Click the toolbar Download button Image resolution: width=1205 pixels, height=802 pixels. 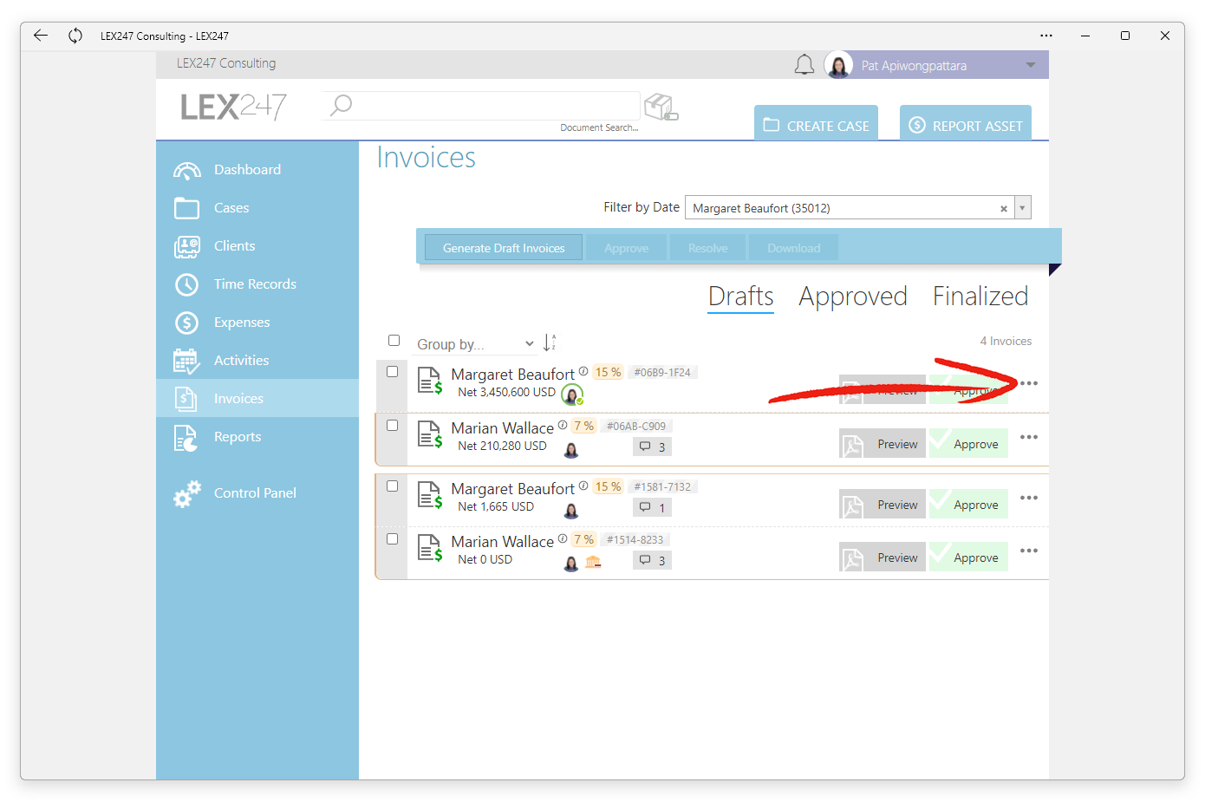793,248
